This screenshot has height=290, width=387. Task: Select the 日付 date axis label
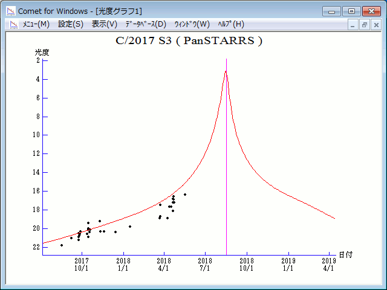tap(345, 255)
